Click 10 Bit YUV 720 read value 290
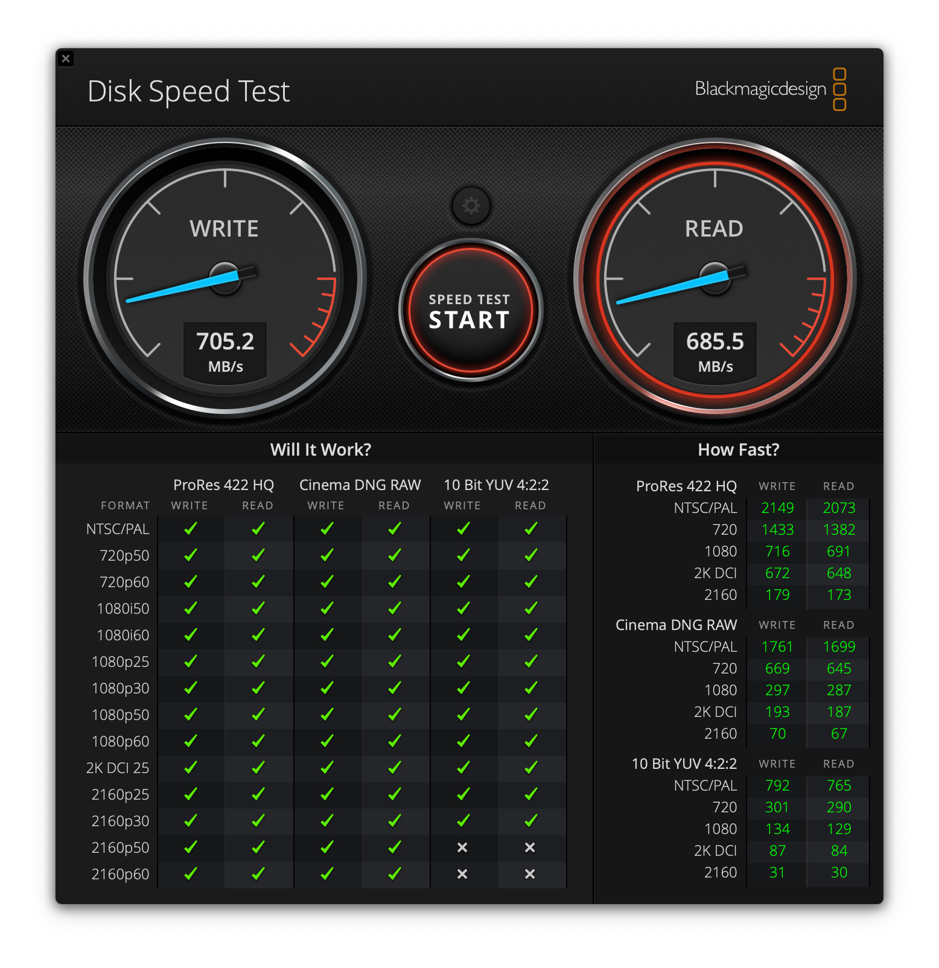Image resolution: width=939 pixels, height=968 pixels. pyautogui.click(x=839, y=807)
